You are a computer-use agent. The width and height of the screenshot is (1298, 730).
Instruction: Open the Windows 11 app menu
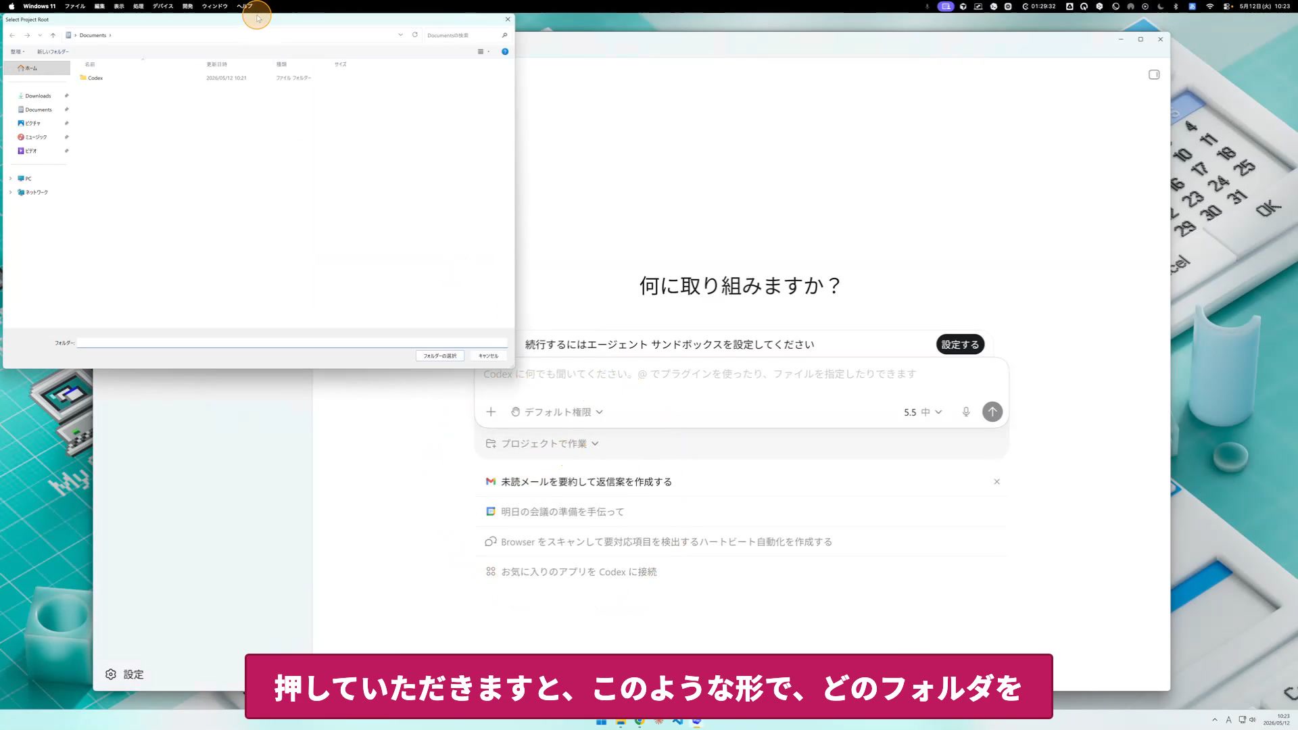39,6
